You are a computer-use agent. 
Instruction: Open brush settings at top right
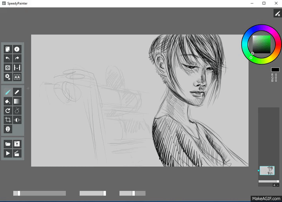pos(277,13)
